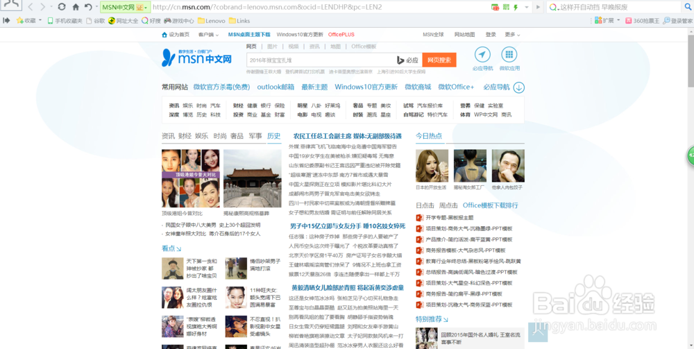Image resolution: width=694 pixels, height=349 pixels.
Task: Click the green floating badge at right edge
Action: tap(690, 155)
